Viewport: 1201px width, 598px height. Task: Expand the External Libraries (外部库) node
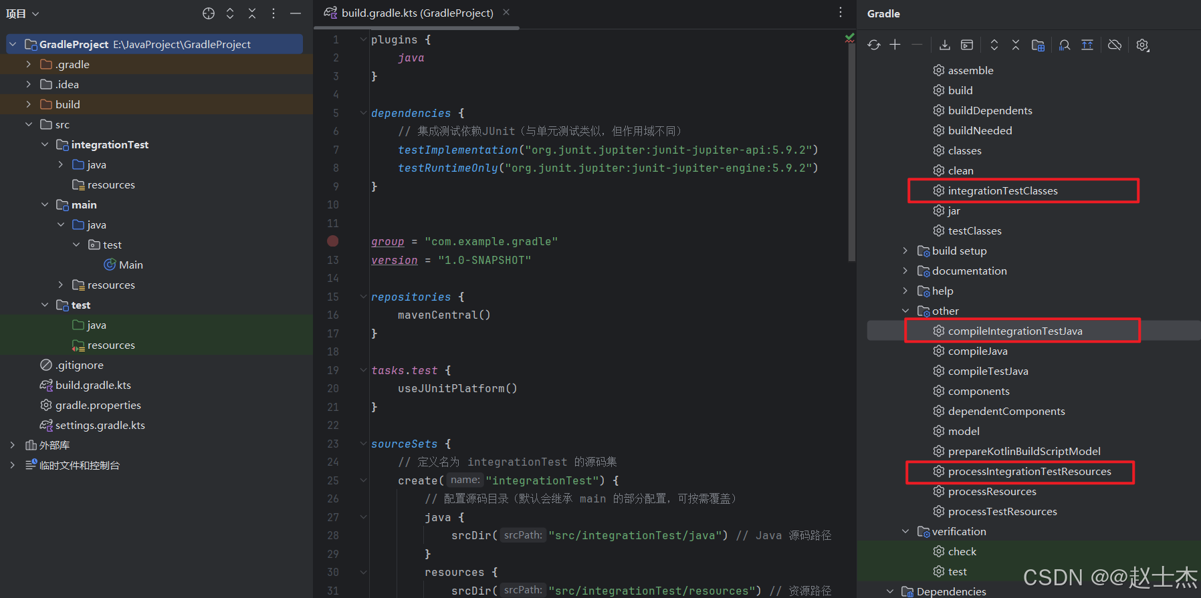[12, 445]
